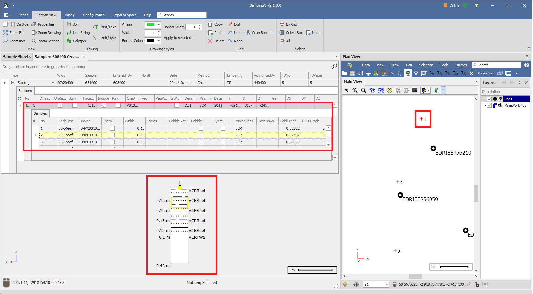Uncheck the Pegs layer checkbox
The height and width of the screenshot is (294, 533).
[489, 99]
